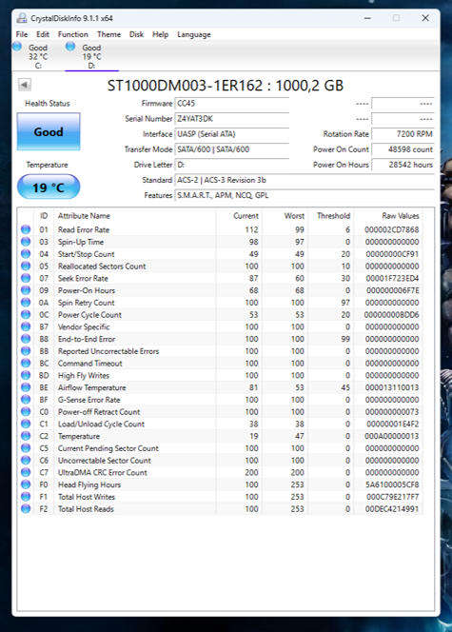452x632 pixels.
Task: Open the Theme menu
Action: pos(108,34)
